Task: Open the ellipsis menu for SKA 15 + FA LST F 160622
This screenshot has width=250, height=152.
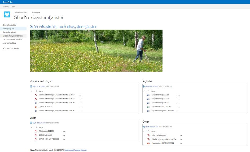Action: coord(64,139)
